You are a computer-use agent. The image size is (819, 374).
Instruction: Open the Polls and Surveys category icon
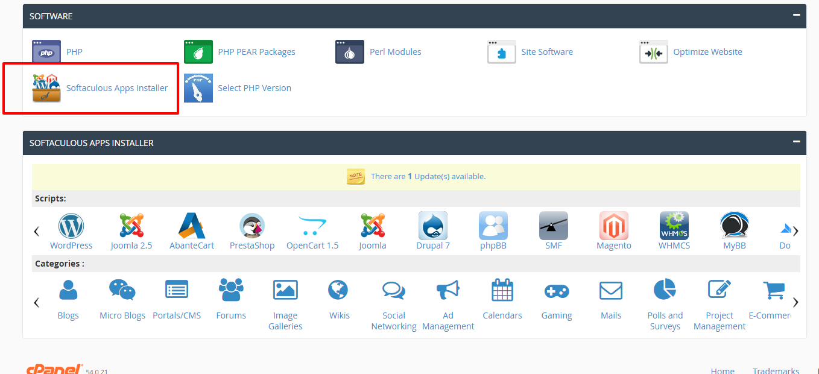(x=665, y=290)
